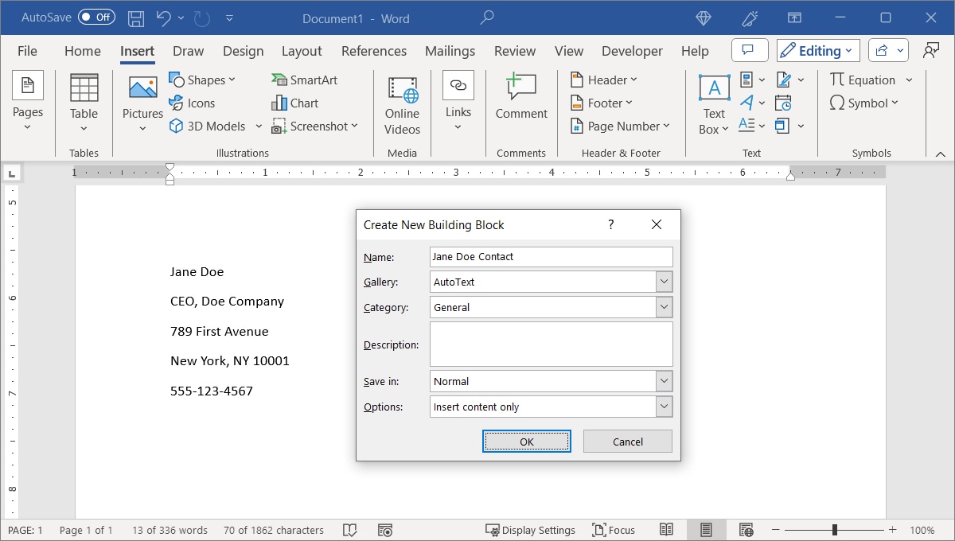This screenshot has width=955, height=541.
Task: Confirm the building block with OK
Action: pyautogui.click(x=526, y=442)
